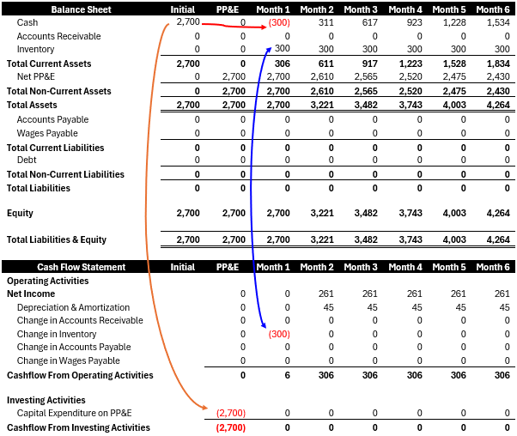Click Depreciation & Amortization label
This screenshot has height=436, width=517.
[x=73, y=307]
